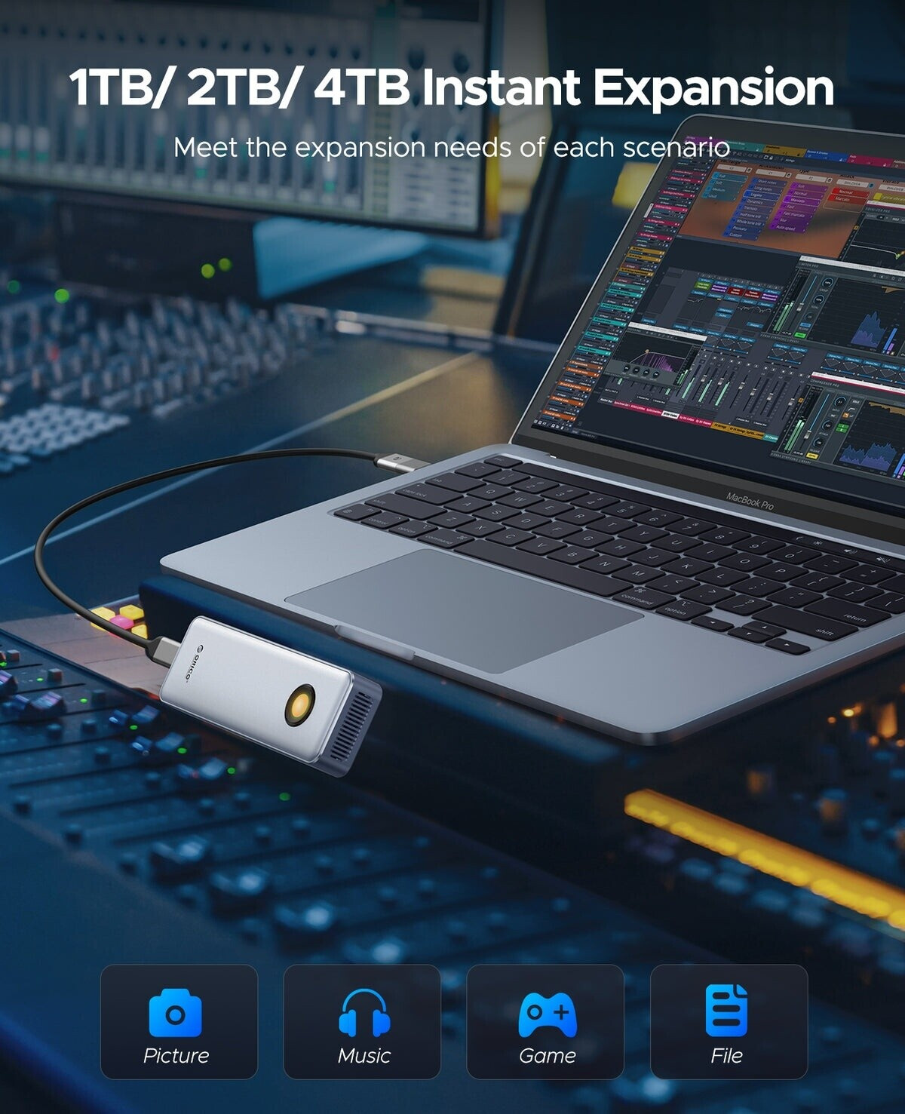Click the blue Picture camera icon
The width and height of the screenshot is (905, 1114).
pyautogui.click(x=175, y=1013)
